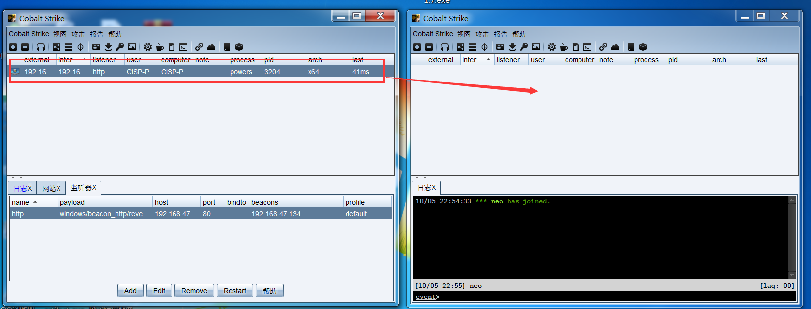This screenshot has width=811, height=309.
Task: Show session table view in the event-log window
Action: point(472,47)
